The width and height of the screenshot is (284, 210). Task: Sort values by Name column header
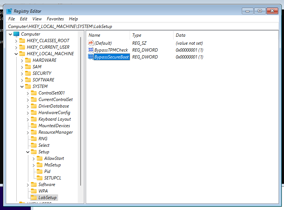coord(108,35)
